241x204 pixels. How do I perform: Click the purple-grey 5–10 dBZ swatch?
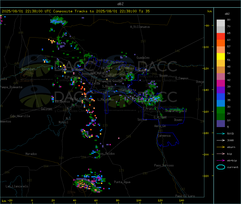[x=221, y=124]
